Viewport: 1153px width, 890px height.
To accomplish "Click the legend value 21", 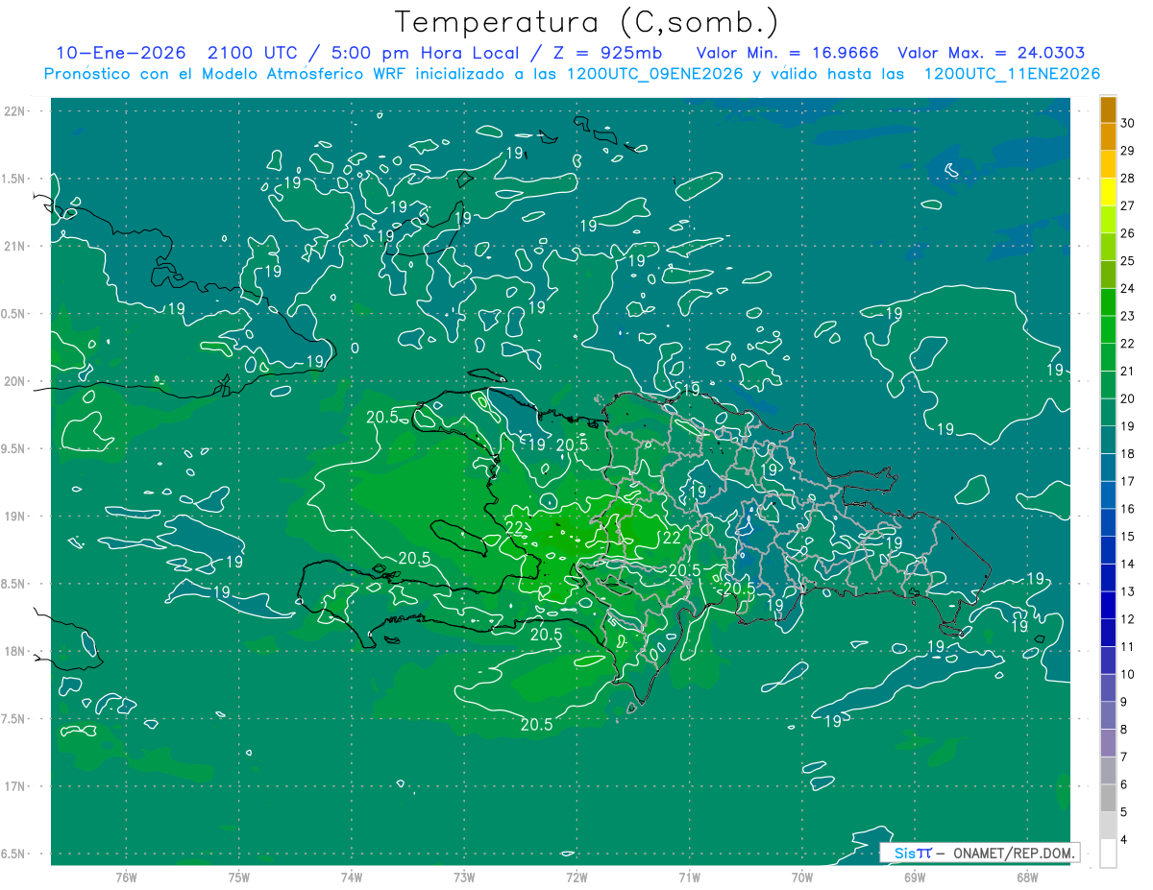I will (x=1127, y=371).
